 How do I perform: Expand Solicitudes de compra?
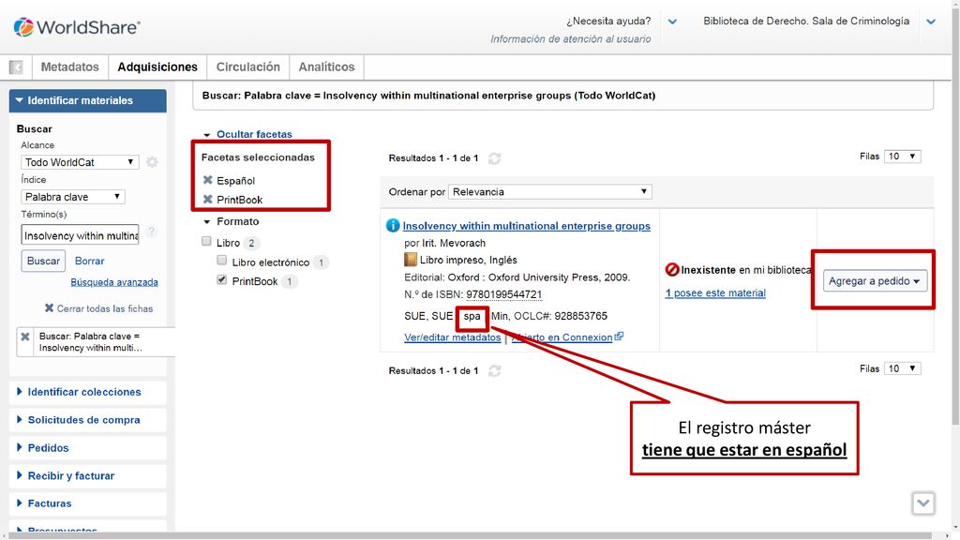[x=87, y=420]
